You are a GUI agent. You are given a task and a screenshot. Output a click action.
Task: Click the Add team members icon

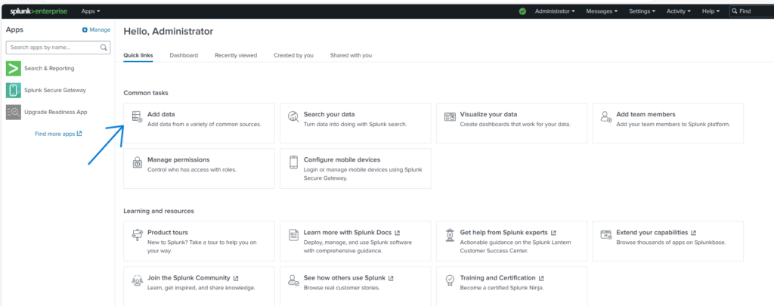(x=605, y=117)
